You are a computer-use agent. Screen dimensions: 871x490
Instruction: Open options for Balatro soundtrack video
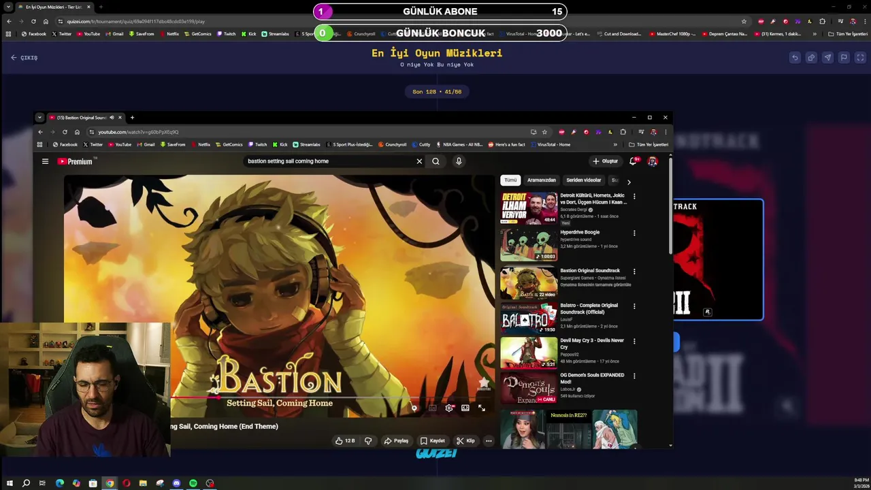[634, 306]
